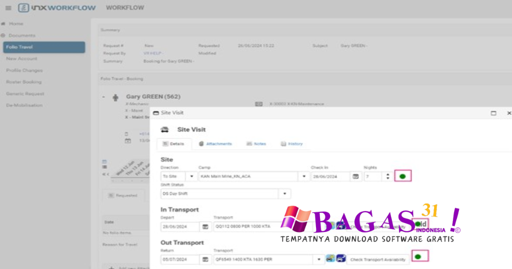Viewport: 512px width, 269px height.
Task: Click the Requested status button
Action: (123, 195)
